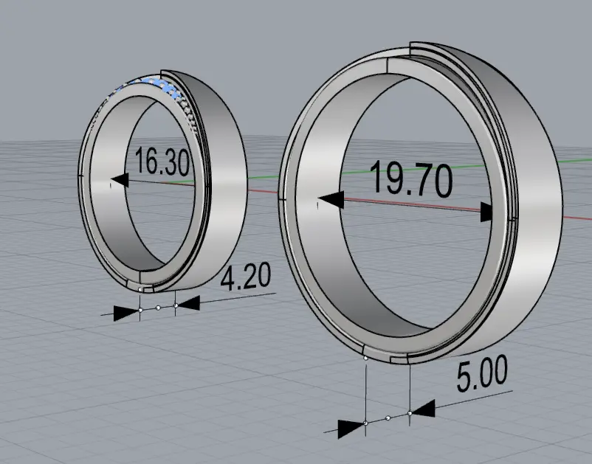Click the middle grip point of 5.00 dimension
The height and width of the screenshot is (464, 592).
(388, 418)
